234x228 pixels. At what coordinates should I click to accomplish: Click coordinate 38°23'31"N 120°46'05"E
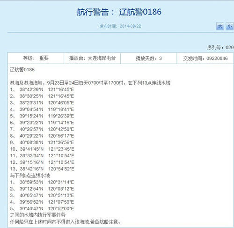point(47,103)
